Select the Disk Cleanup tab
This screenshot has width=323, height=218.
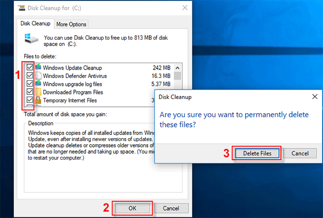point(35,24)
